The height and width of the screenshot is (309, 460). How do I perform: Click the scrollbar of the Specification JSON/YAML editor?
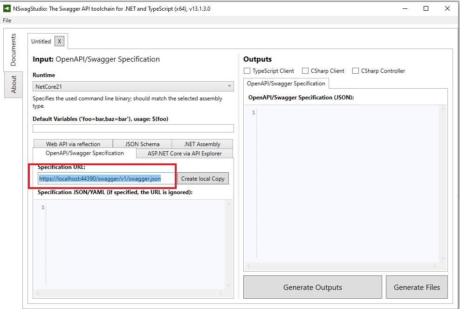(x=228, y=243)
